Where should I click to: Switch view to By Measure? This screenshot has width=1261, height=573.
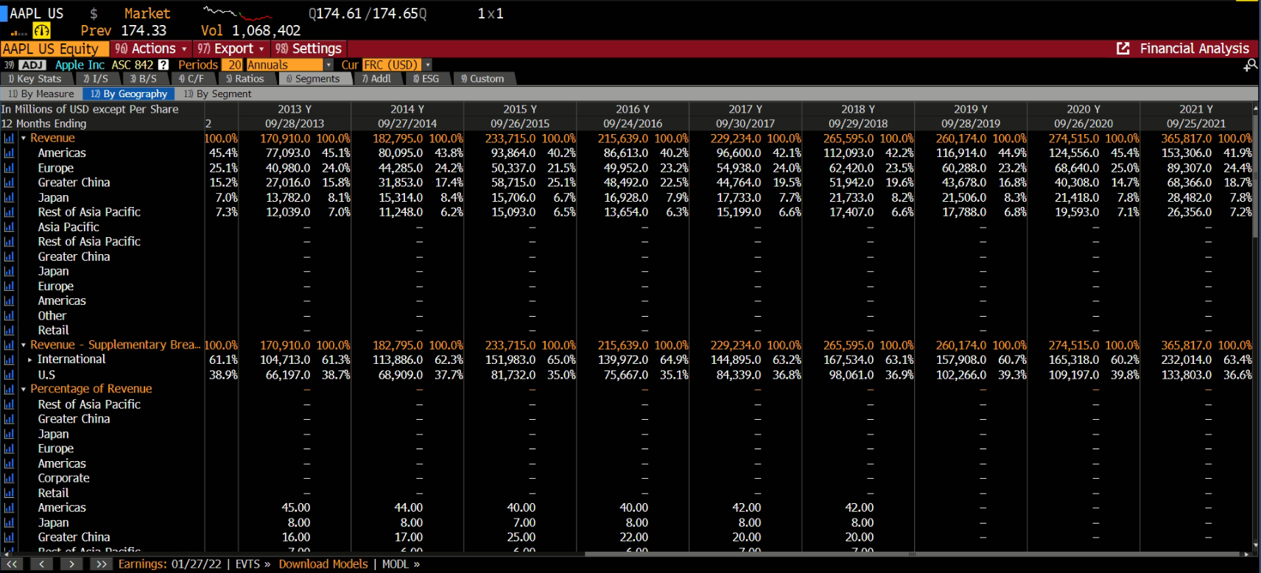pyautogui.click(x=41, y=94)
